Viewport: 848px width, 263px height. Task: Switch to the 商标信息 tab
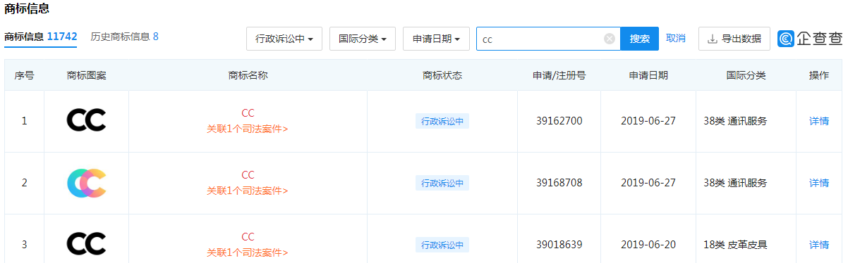[x=40, y=37]
